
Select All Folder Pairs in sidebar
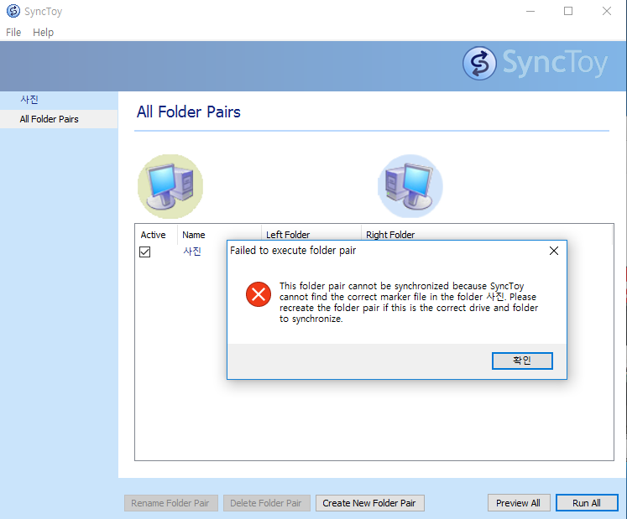point(59,119)
